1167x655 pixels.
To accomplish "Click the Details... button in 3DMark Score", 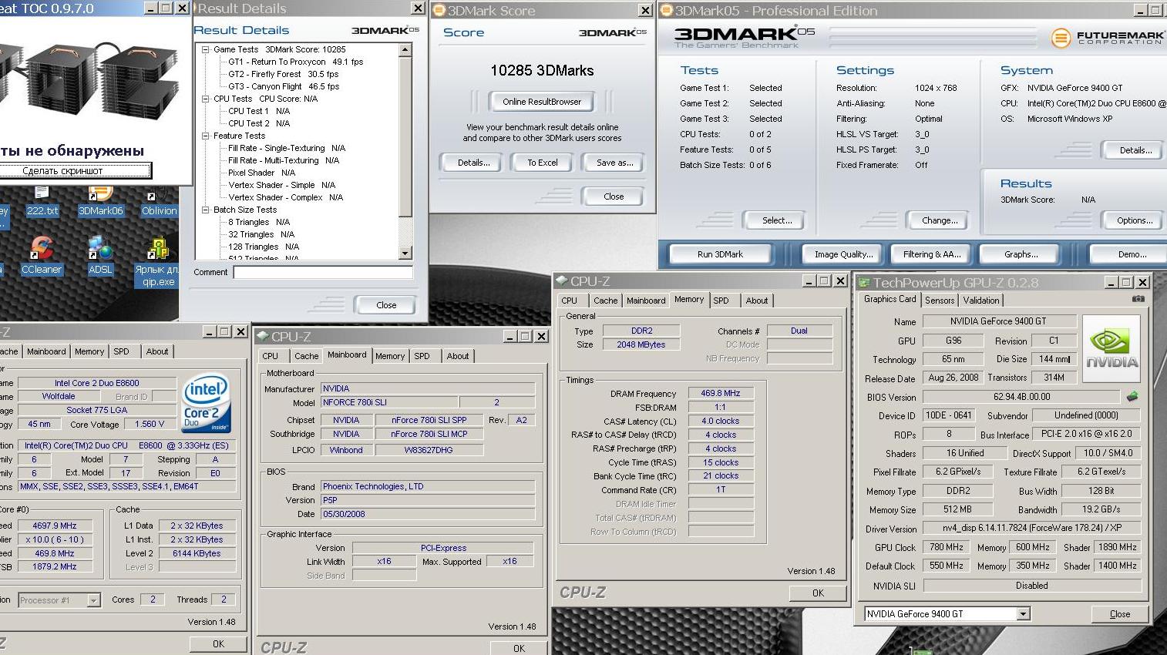I will 473,163.
